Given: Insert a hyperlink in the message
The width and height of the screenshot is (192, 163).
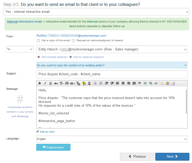Looking at the screenshot, I should 150,83.
